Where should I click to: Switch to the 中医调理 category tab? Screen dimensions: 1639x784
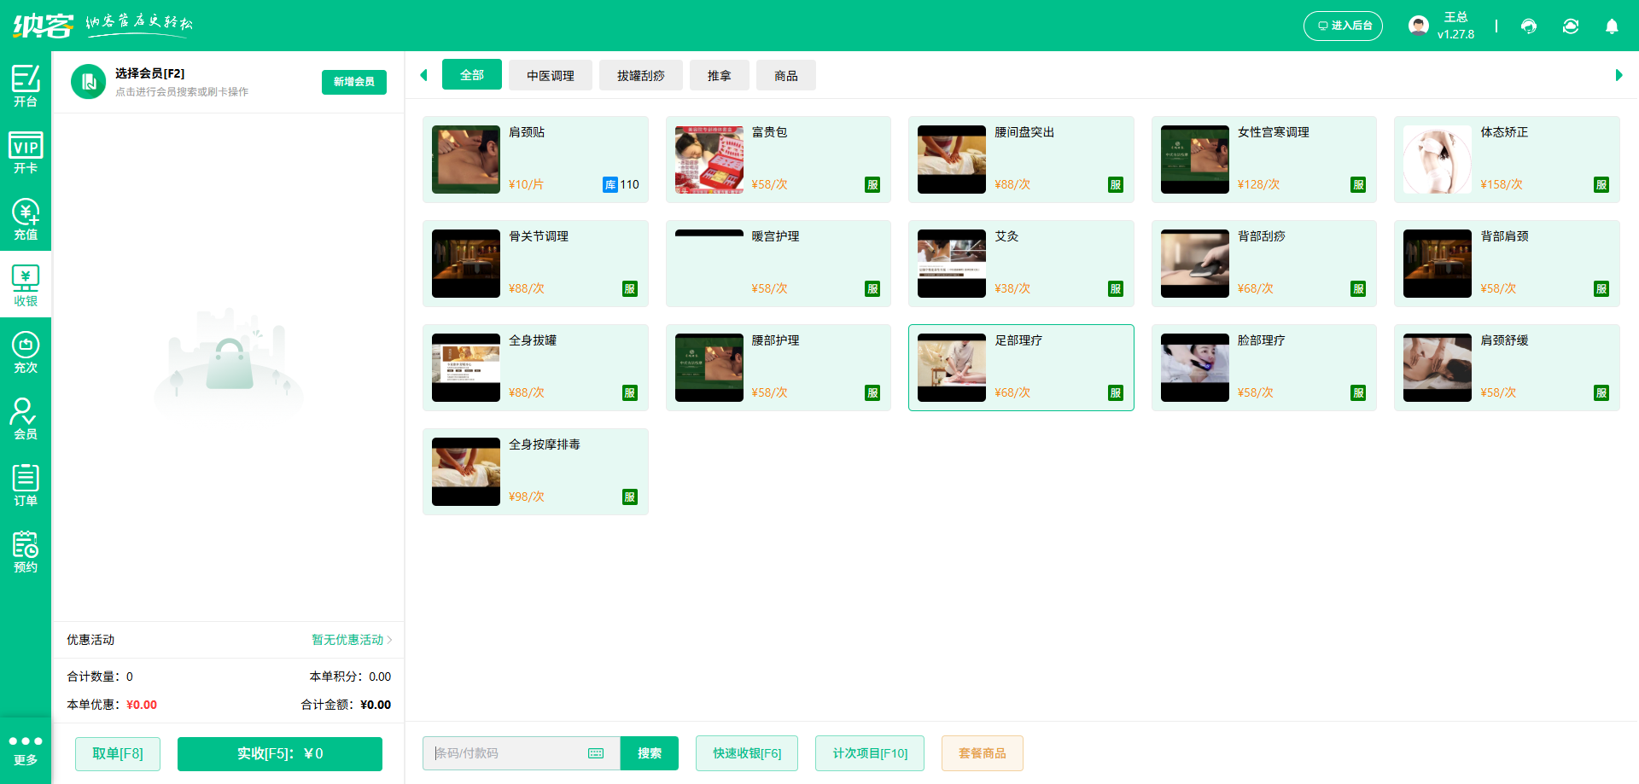[x=550, y=76]
